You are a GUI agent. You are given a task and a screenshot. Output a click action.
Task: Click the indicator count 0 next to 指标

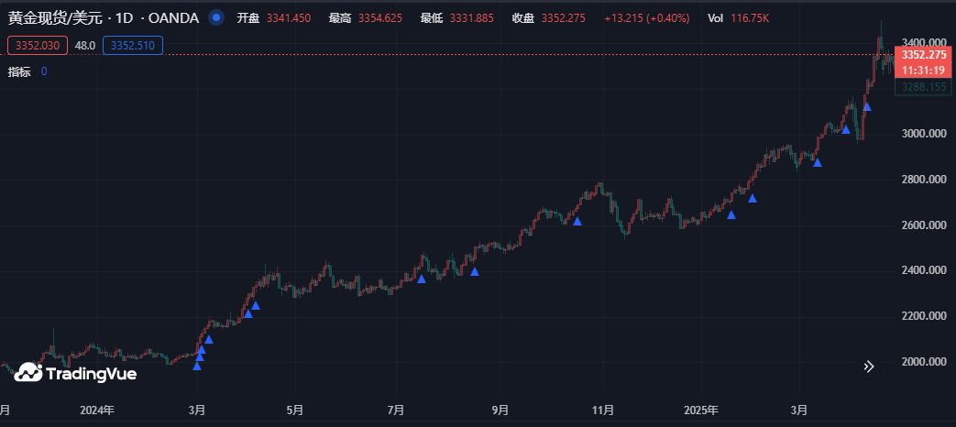44,71
